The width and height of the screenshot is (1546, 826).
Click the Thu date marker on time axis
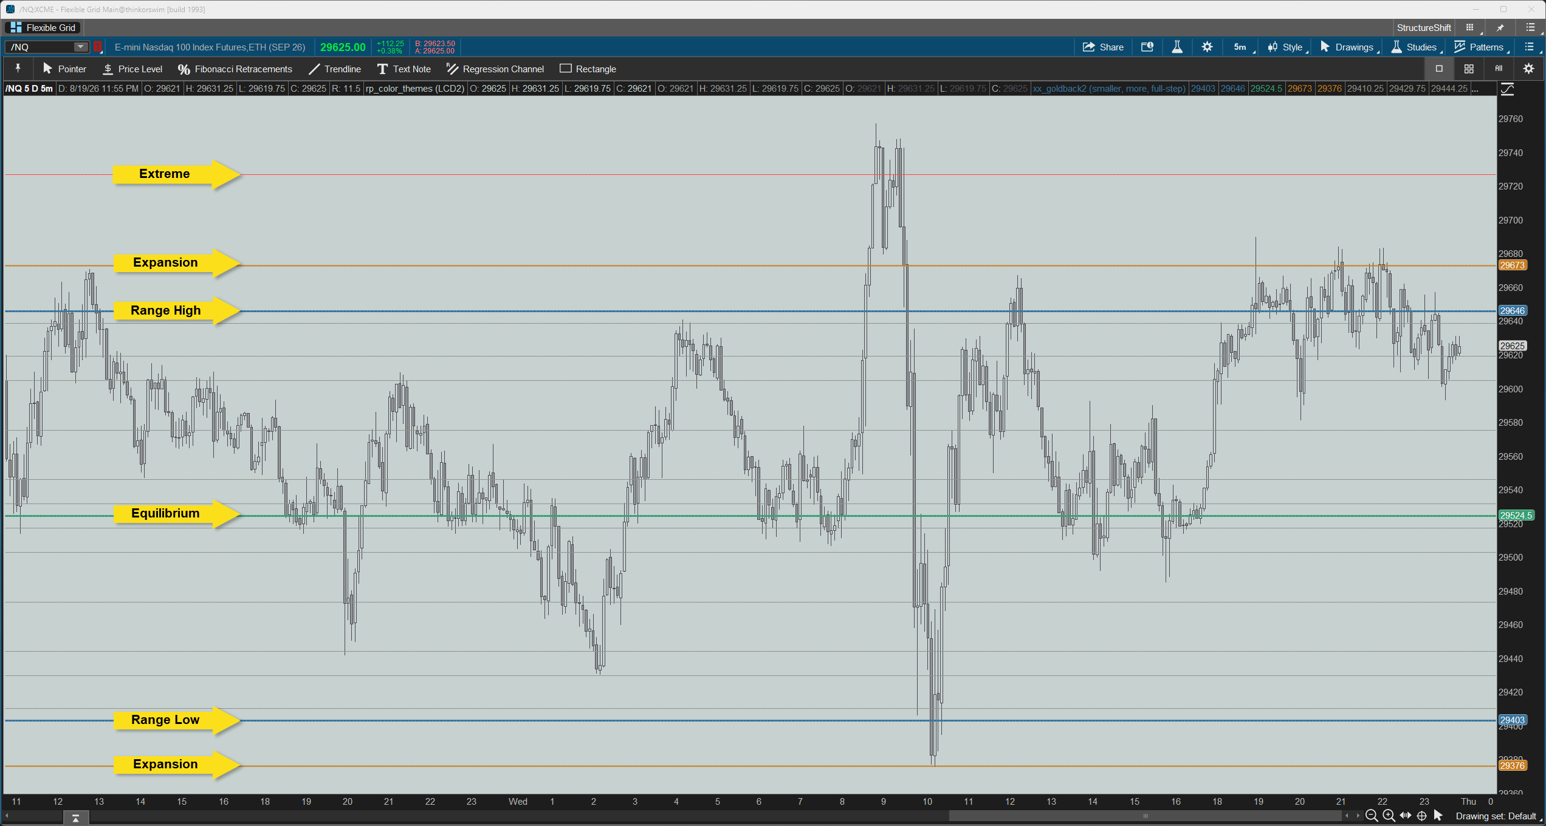[x=1468, y=802]
